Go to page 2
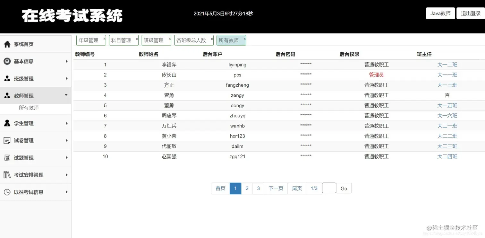Image resolution: width=485 pixels, height=238 pixels. [247, 188]
